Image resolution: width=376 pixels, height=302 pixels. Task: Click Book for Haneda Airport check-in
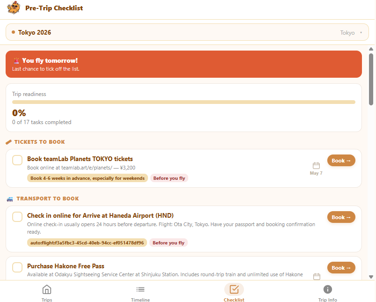(x=341, y=217)
